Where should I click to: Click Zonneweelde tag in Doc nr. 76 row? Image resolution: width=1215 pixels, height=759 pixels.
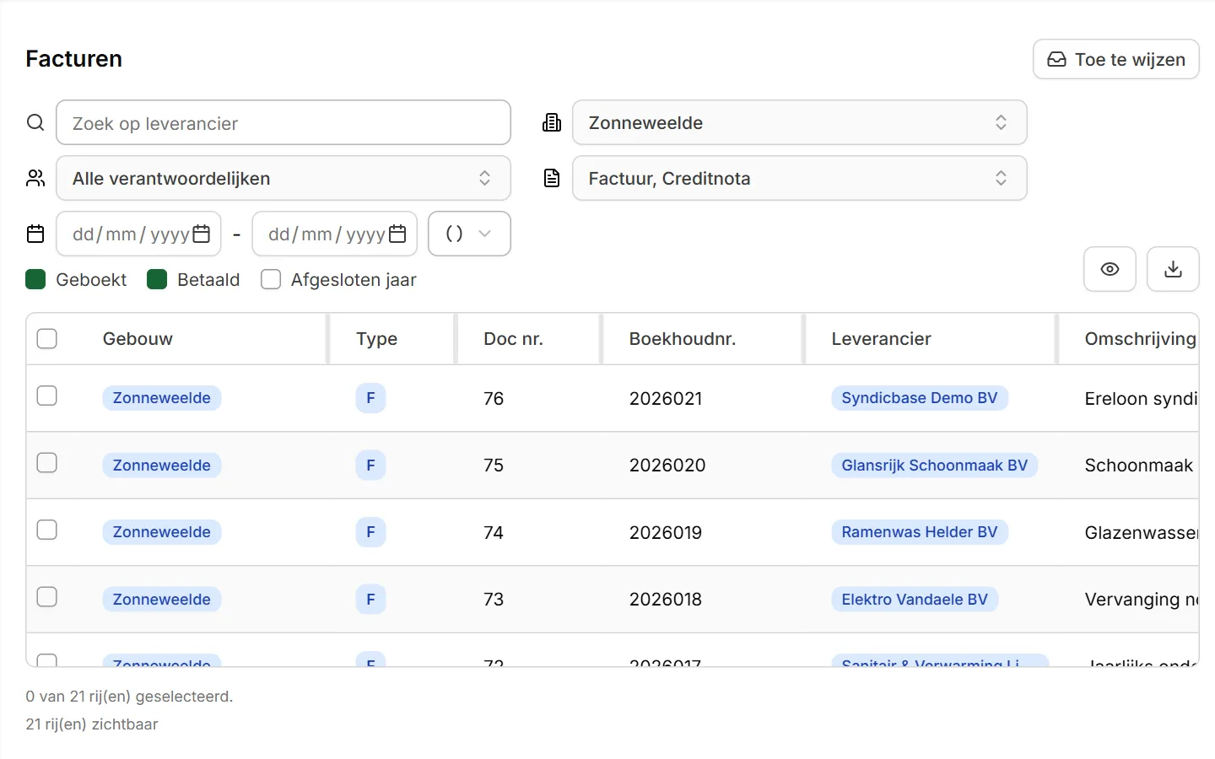coord(162,398)
